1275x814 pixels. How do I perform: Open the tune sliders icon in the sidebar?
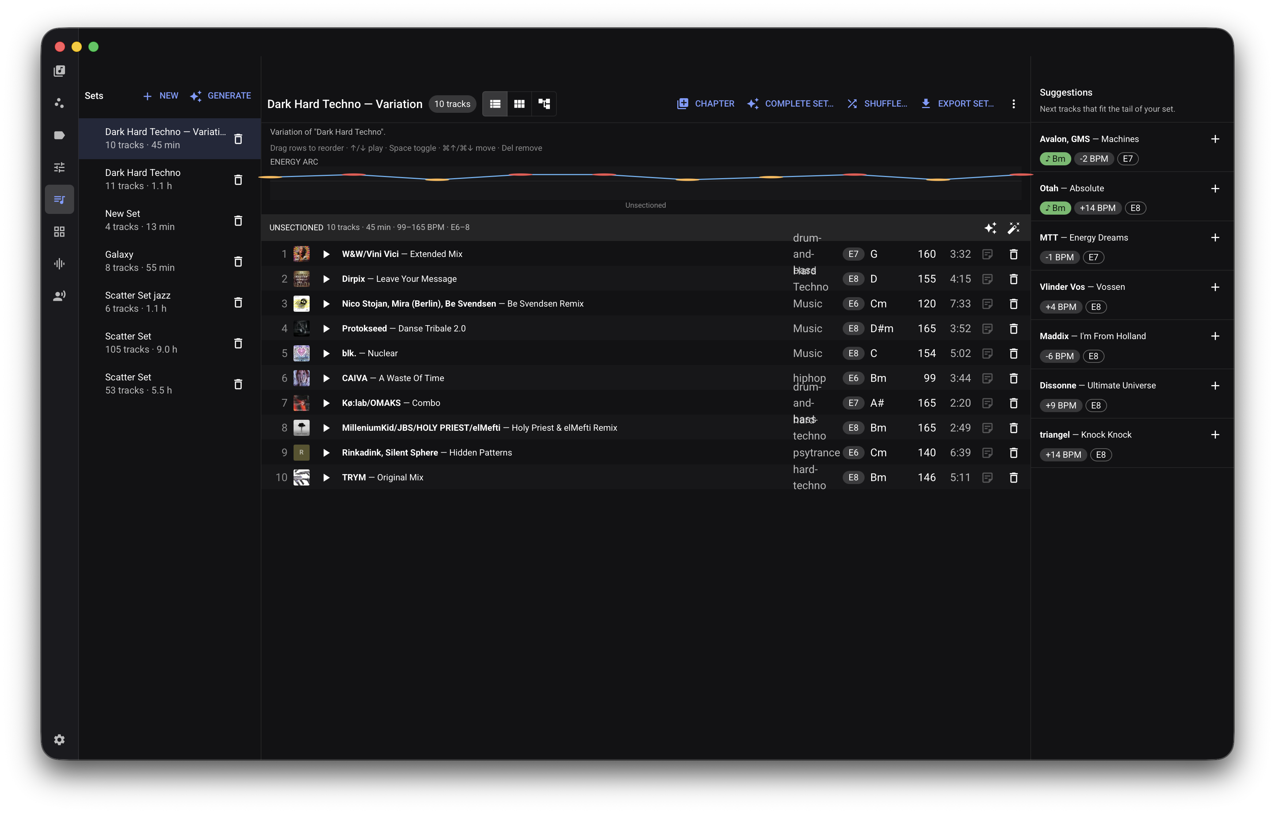[x=59, y=167]
